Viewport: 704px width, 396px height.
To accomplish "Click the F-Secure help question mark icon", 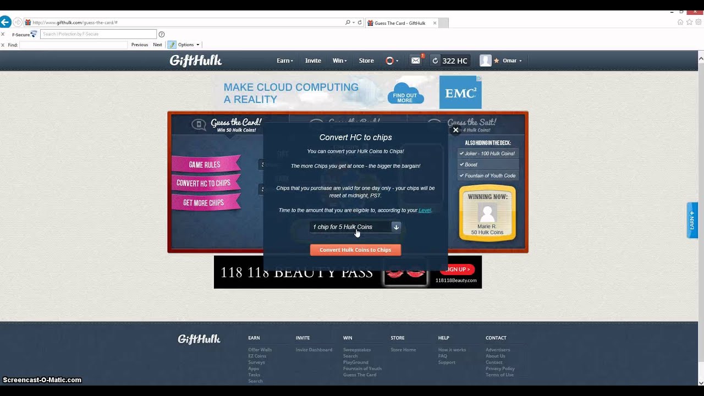I will coord(162,34).
